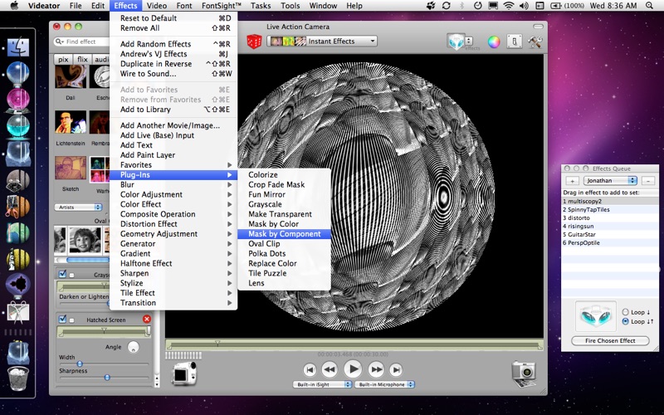664x415 pixels.
Task: Toggle the Hatched Screen effect checkbox
Action: (63, 319)
